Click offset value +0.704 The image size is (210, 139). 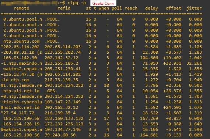coord(174,80)
